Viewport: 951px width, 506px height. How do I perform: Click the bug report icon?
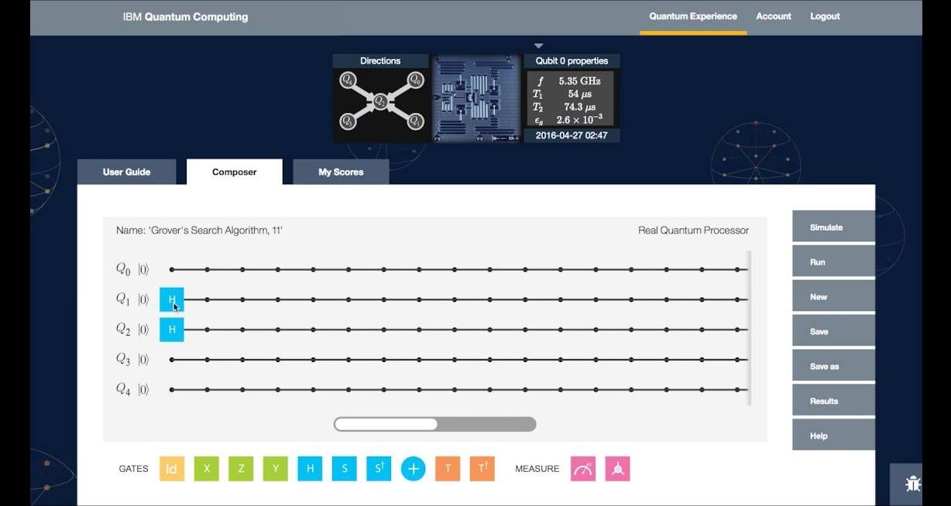pos(913,484)
